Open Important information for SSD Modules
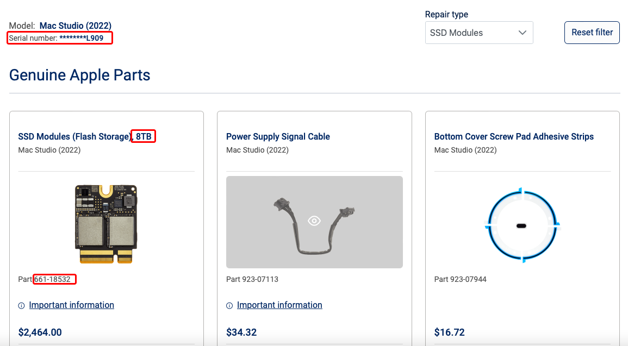628x346 pixels. click(x=71, y=305)
